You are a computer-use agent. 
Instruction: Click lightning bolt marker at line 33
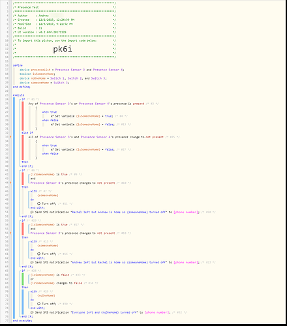[10, 137]
